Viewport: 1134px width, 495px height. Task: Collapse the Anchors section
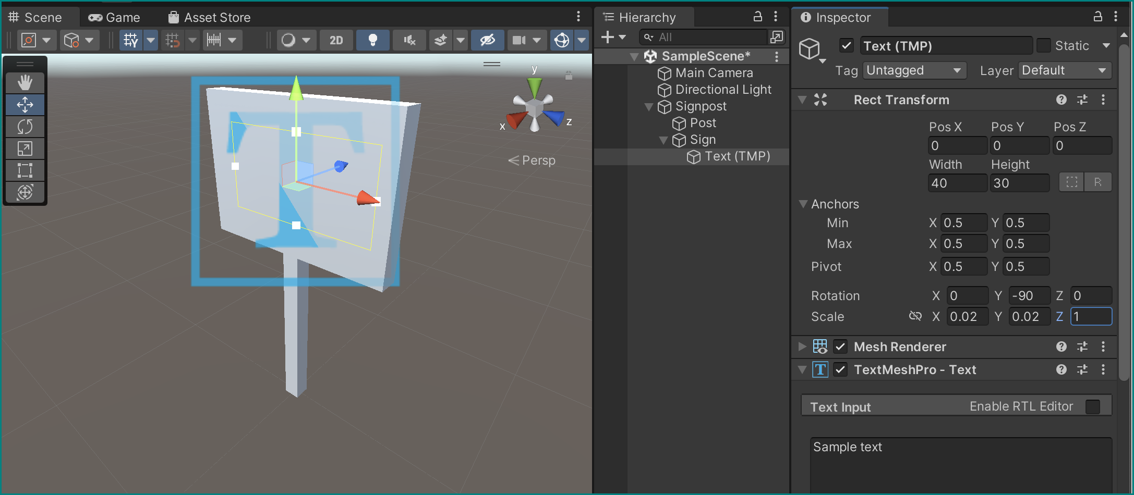803,204
